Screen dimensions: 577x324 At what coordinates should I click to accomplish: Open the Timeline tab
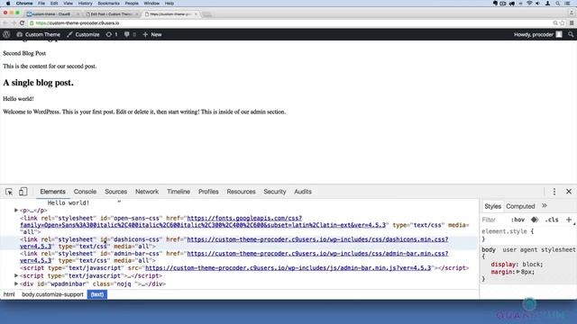[x=179, y=192]
